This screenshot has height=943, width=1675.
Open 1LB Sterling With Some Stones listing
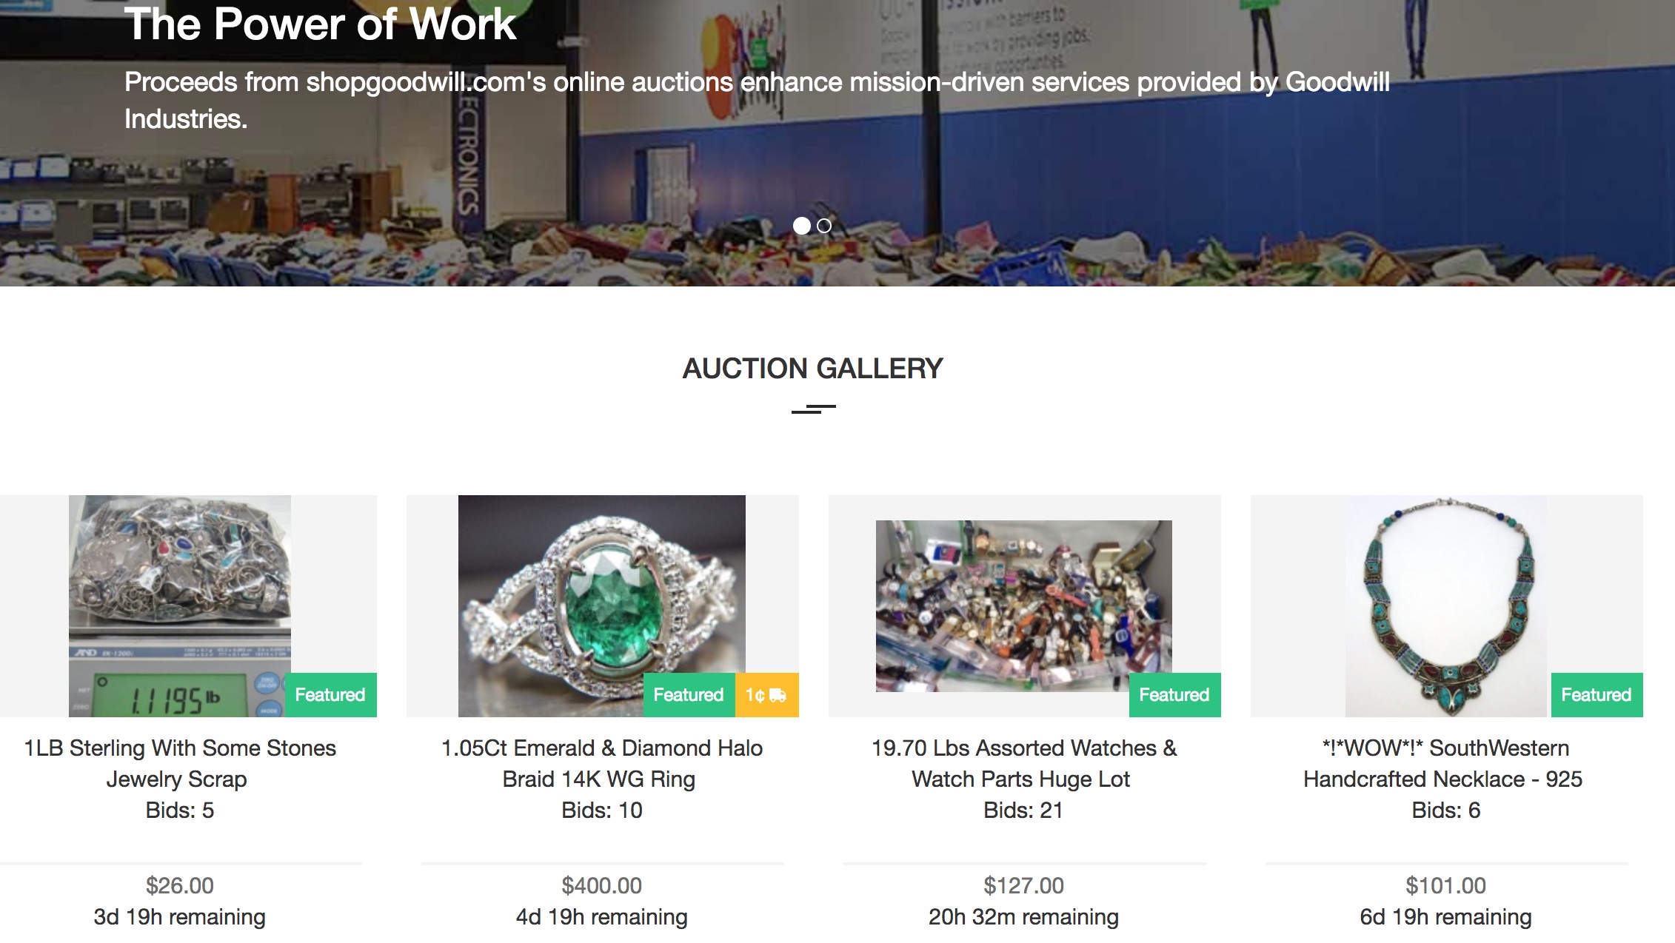[x=180, y=763]
